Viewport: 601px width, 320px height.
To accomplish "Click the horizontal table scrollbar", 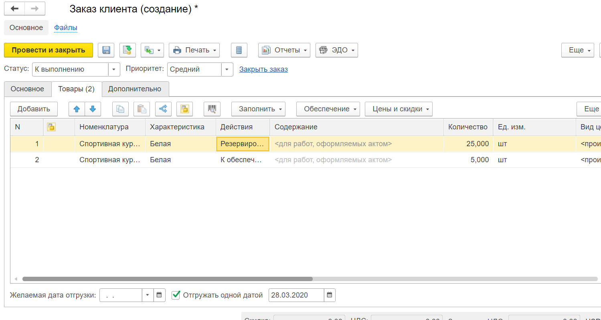I will click(x=167, y=279).
